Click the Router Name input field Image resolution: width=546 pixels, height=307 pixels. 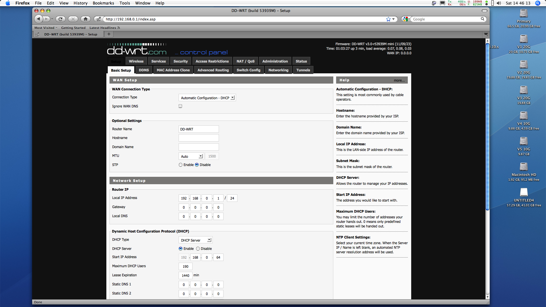(198, 129)
